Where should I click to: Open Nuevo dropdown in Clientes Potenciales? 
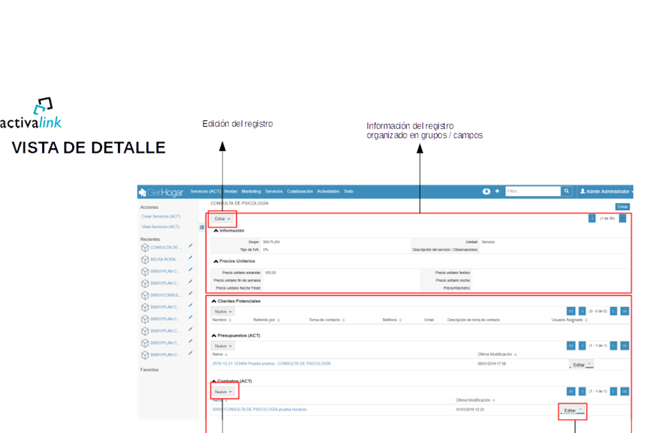tap(223, 312)
